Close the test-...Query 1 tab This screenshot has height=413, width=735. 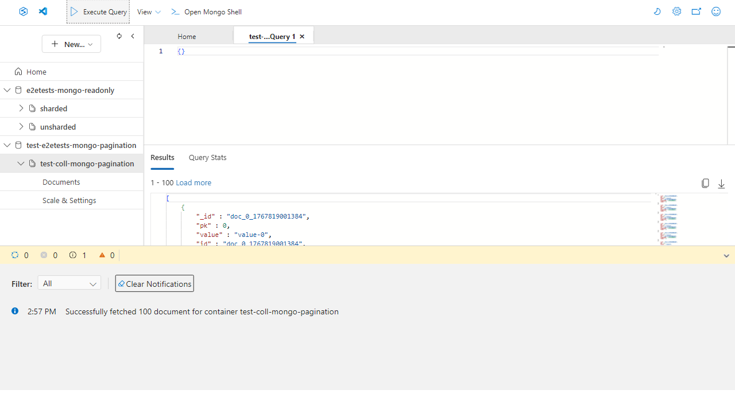[302, 37]
